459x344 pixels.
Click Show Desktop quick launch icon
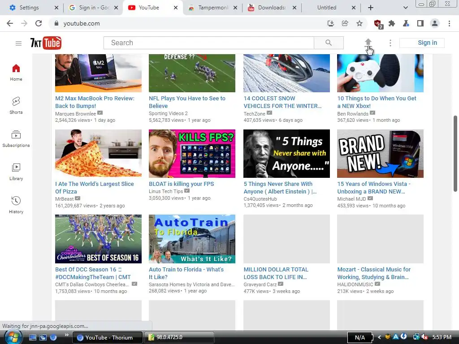(x=32, y=337)
